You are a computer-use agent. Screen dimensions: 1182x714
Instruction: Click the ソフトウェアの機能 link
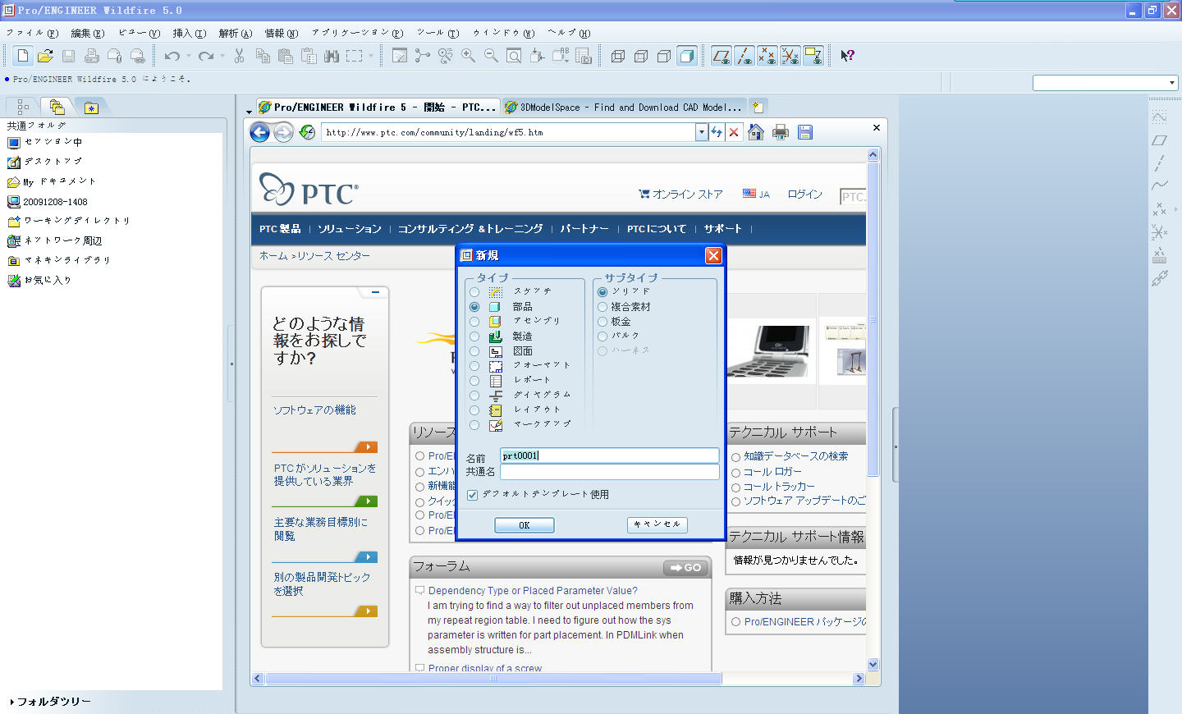pyautogui.click(x=314, y=410)
